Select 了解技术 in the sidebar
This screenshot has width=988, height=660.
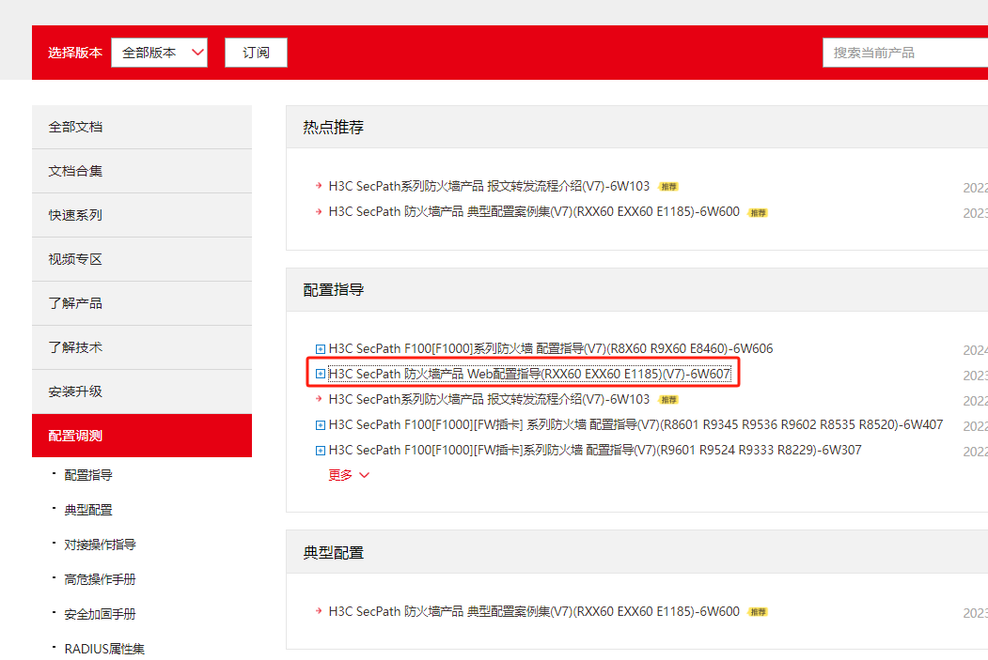pos(142,347)
